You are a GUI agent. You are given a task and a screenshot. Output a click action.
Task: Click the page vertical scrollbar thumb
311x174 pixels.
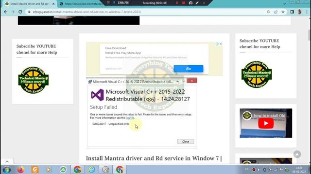point(309,35)
